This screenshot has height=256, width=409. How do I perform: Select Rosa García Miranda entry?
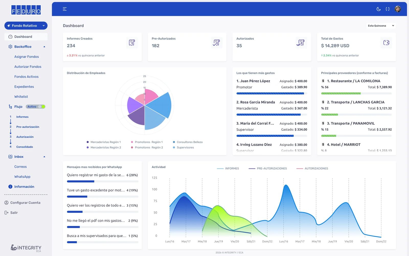point(272,109)
